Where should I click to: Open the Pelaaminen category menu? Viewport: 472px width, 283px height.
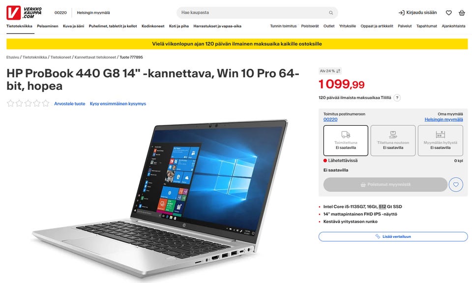pyautogui.click(x=48, y=26)
